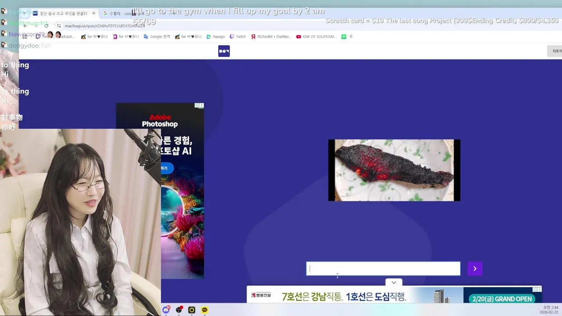
Task: Click the Machugi logo icon in header
Action: click(224, 51)
